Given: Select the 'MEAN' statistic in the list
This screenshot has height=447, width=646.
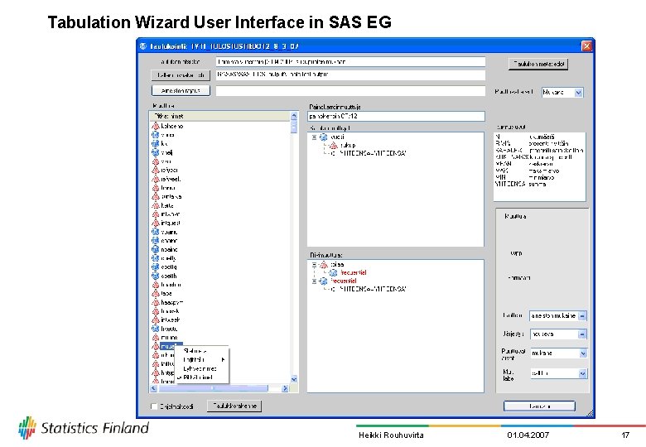Looking at the screenshot, I should tap(539, 164).
